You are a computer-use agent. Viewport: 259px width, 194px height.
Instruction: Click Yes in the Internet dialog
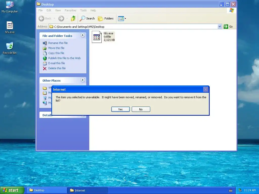tap(120, 109)
